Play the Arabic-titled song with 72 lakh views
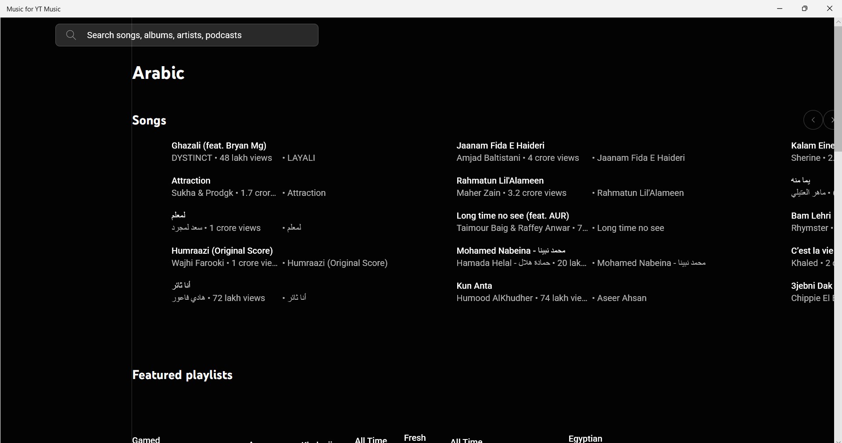842x443 pixels. click(x=181, y=286)
